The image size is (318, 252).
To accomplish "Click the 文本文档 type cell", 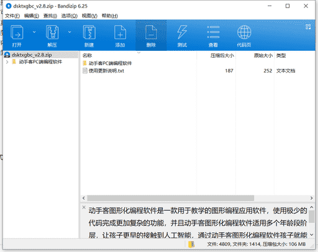I will pos(286,71).
